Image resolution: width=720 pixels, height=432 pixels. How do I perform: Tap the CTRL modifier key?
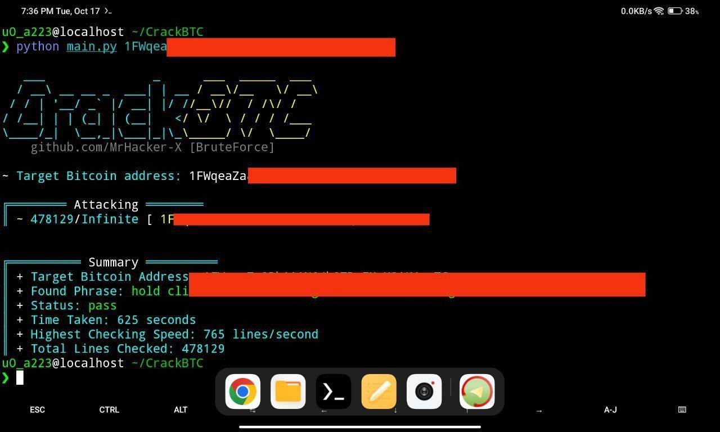pos(109,409)
